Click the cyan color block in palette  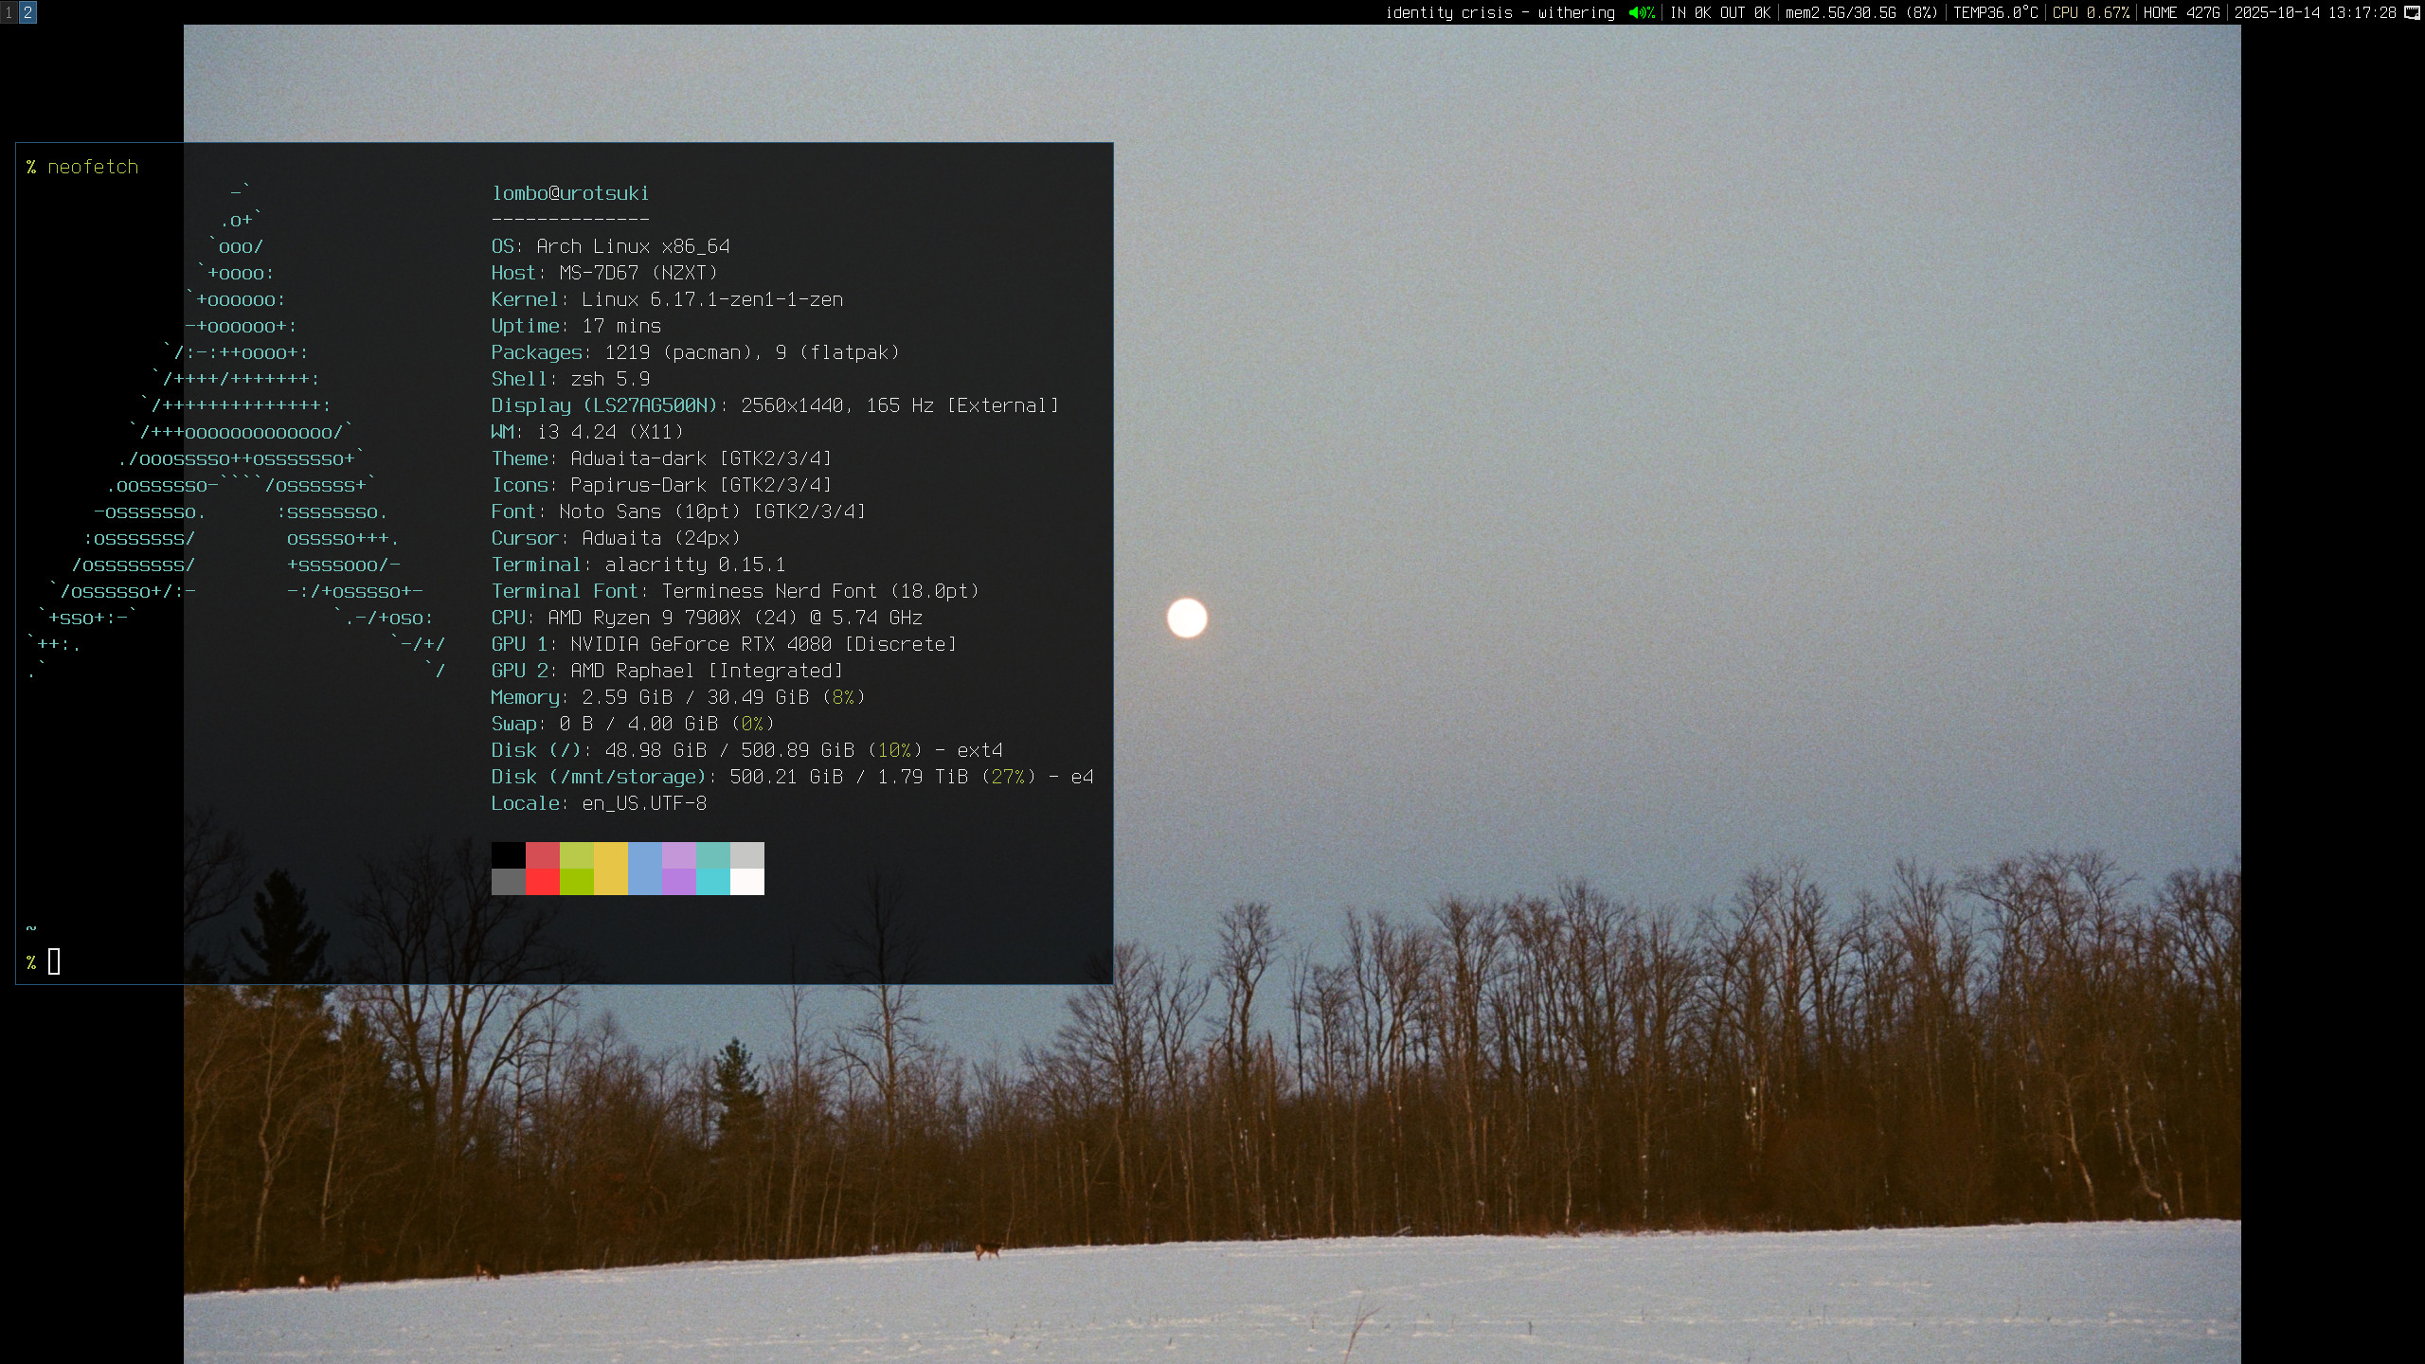(x=713, y=882)
